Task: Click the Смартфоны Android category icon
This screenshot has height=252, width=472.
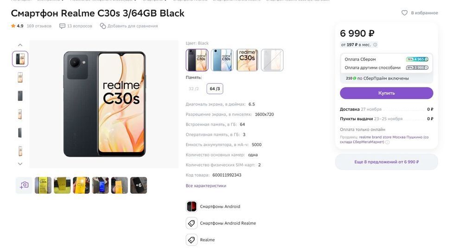Action: (191, 207)
